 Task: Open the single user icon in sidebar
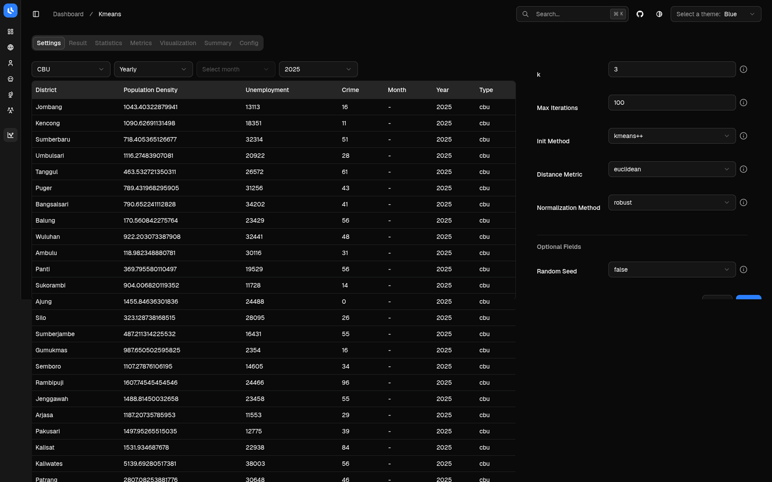tap(10, 63)
